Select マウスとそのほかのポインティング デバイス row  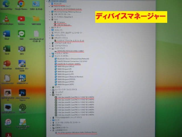[x=67, y=117]
